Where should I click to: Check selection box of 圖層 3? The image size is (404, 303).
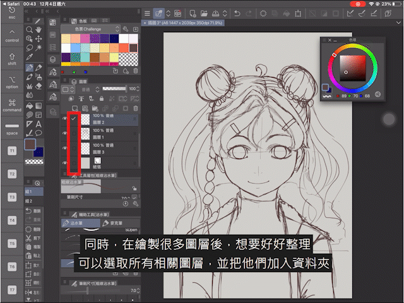[74, 148]
